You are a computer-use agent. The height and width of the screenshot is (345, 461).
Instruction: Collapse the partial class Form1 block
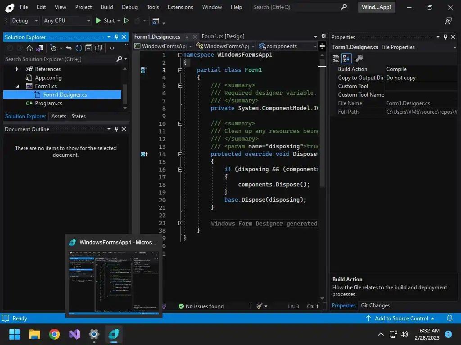pos(180,70)
